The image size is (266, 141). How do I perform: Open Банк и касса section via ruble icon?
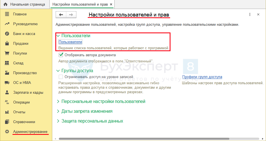click(x=7, y=34)
